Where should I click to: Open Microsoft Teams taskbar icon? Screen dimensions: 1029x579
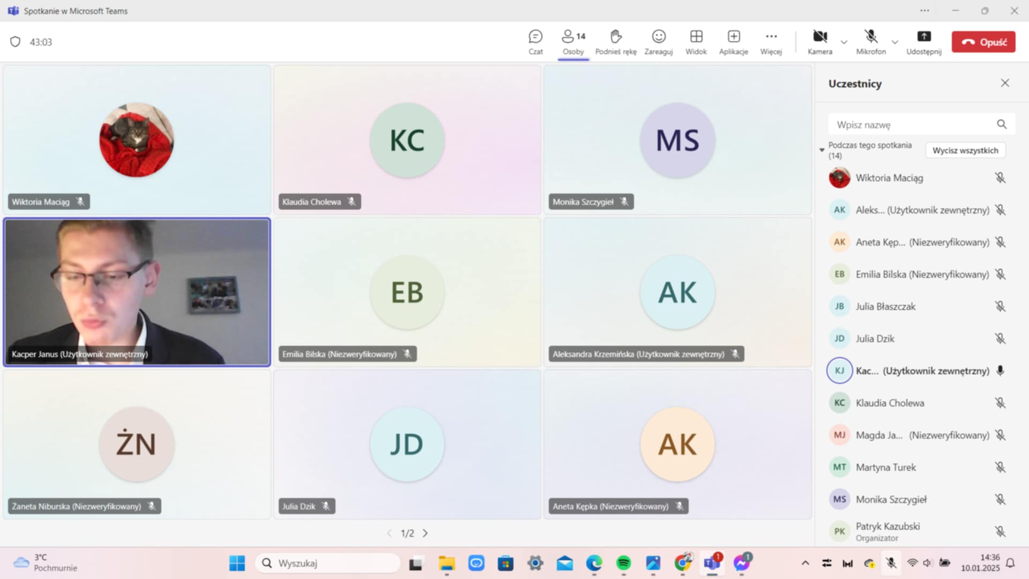coord(712,563)
